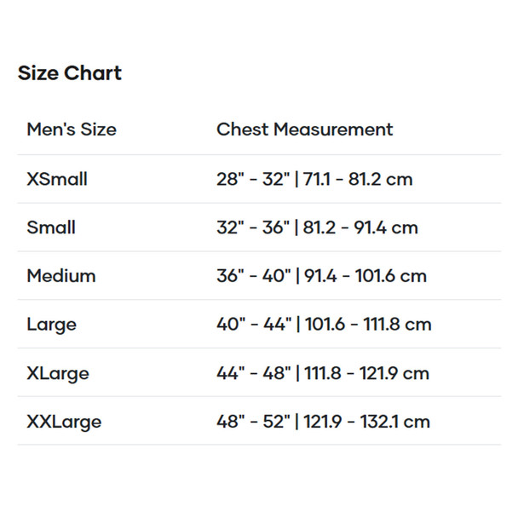
Task: Click the 28" - 32" inch range
Action: click(x=254, y=179)
